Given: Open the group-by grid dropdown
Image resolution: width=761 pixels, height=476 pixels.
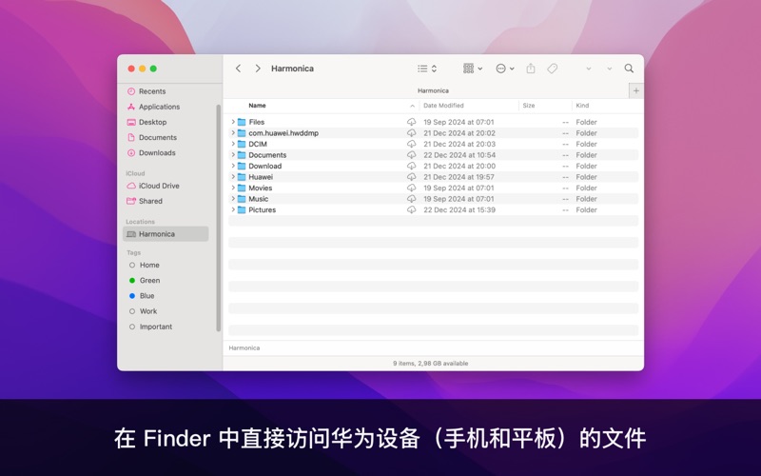Looking at the screenshot, I should tap(473, 69).
